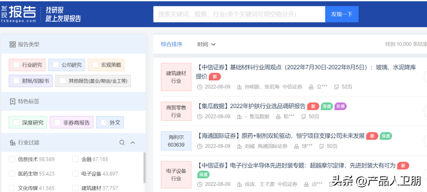
Task: Click the 建筑建材行业 category tag
Action: pos(176,77)
